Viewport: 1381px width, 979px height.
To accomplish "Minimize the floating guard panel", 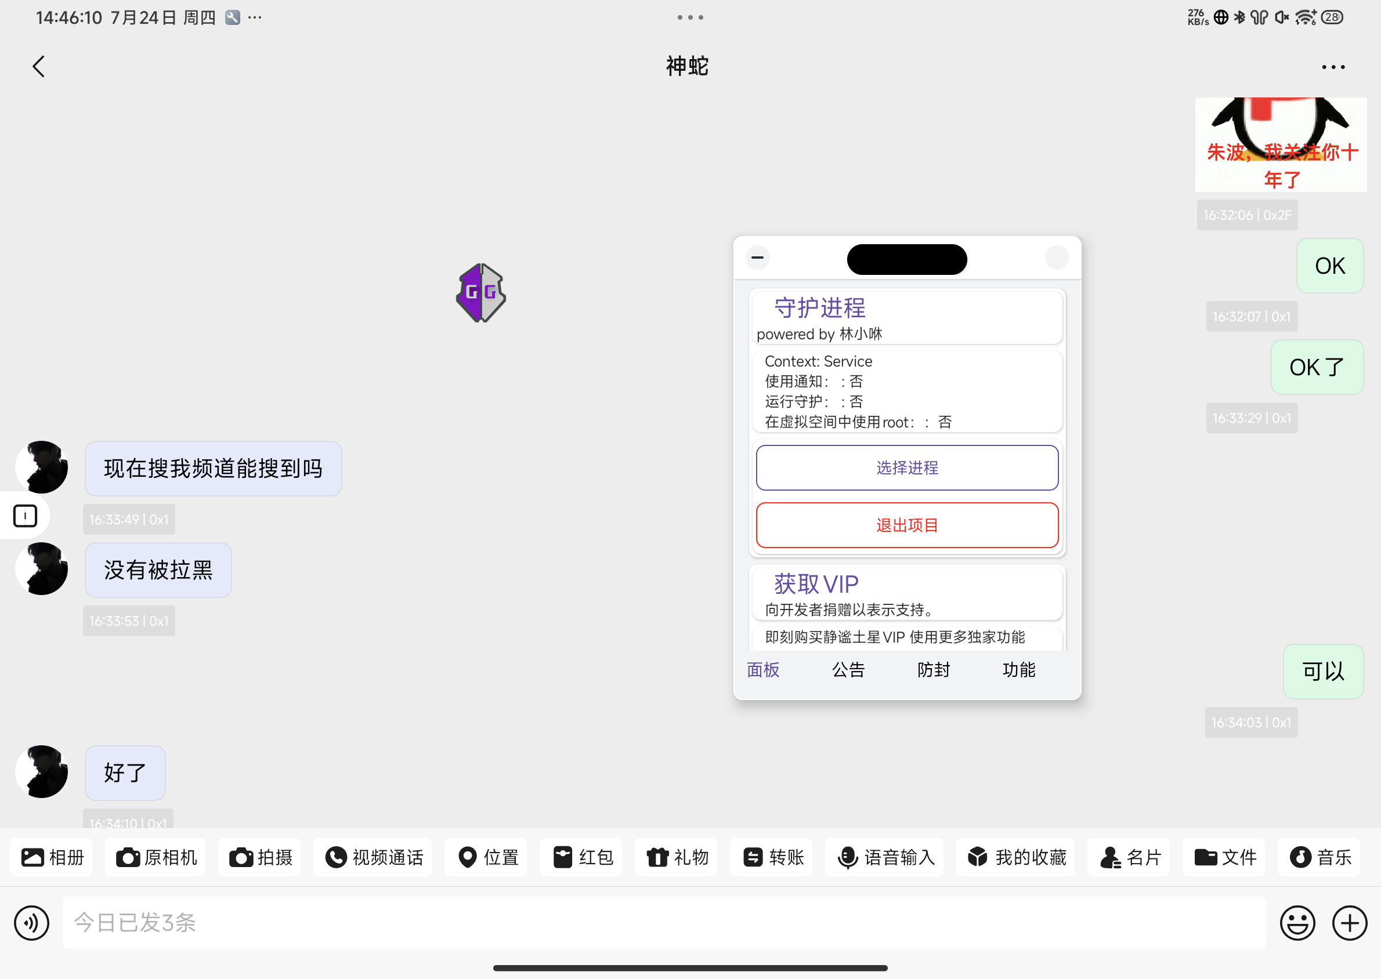I will 757,258.
